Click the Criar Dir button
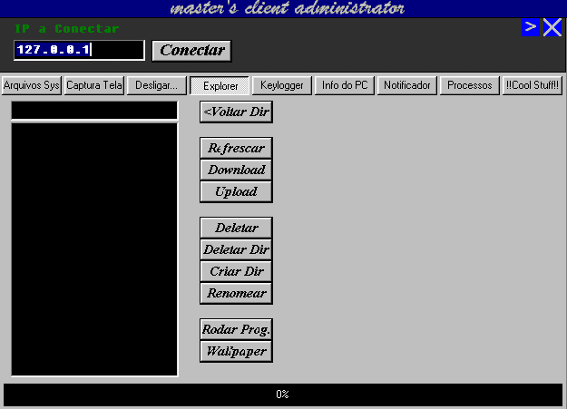 [236, 271]
